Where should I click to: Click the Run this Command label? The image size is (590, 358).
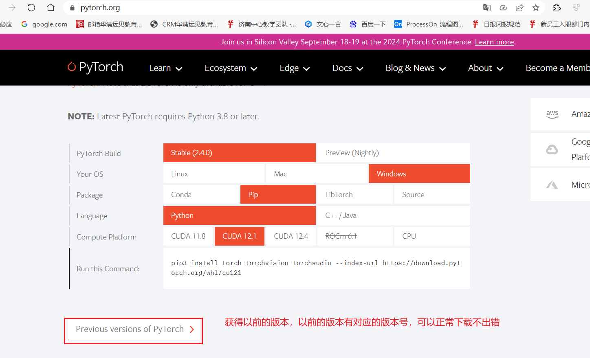click(x=108, y=268)
